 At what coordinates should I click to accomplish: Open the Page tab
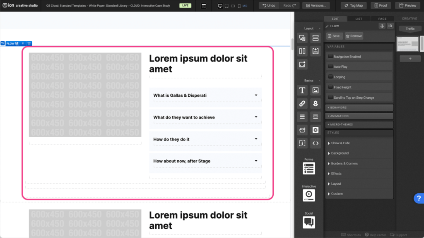click(x=382, y=19)
